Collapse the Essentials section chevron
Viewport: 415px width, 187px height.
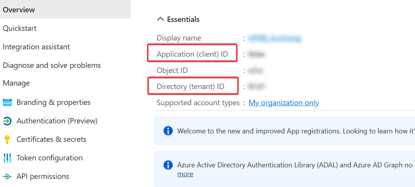point(160,19)
